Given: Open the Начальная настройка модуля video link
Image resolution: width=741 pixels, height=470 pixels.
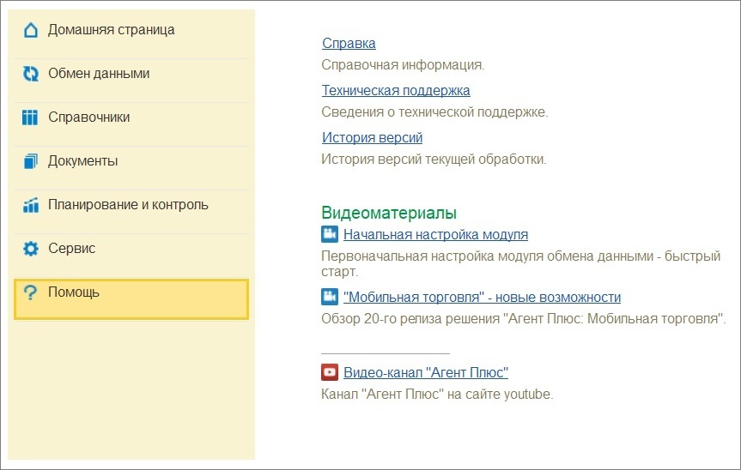Looking at the screenshot, I should (x=435, y=234).
